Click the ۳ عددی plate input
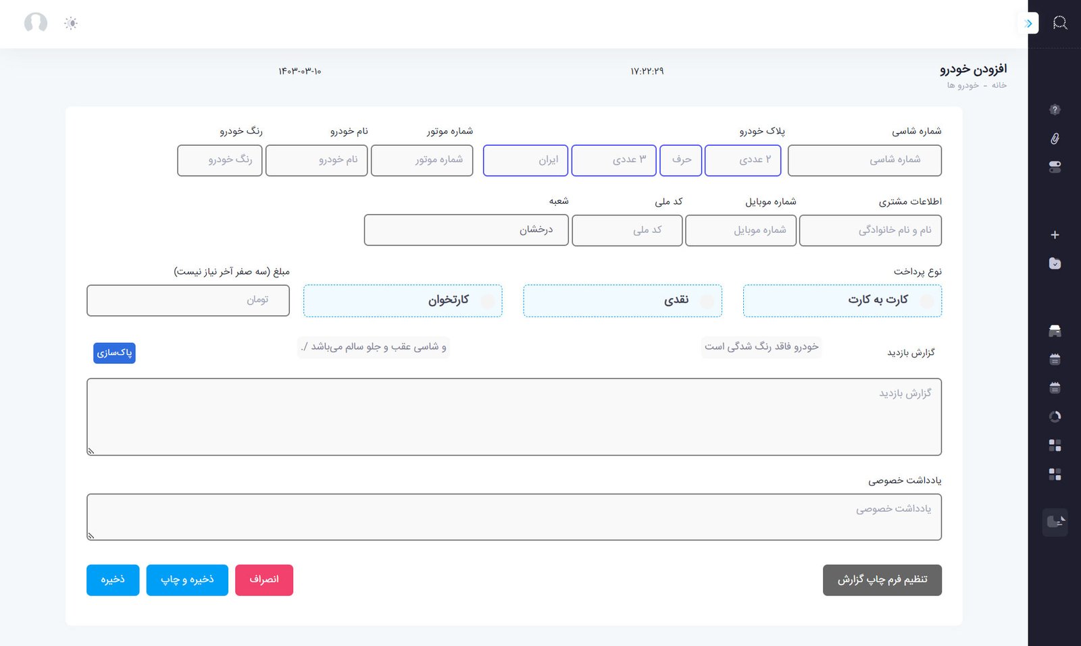This screenshot has width=1081, height=646. point(613,160)
